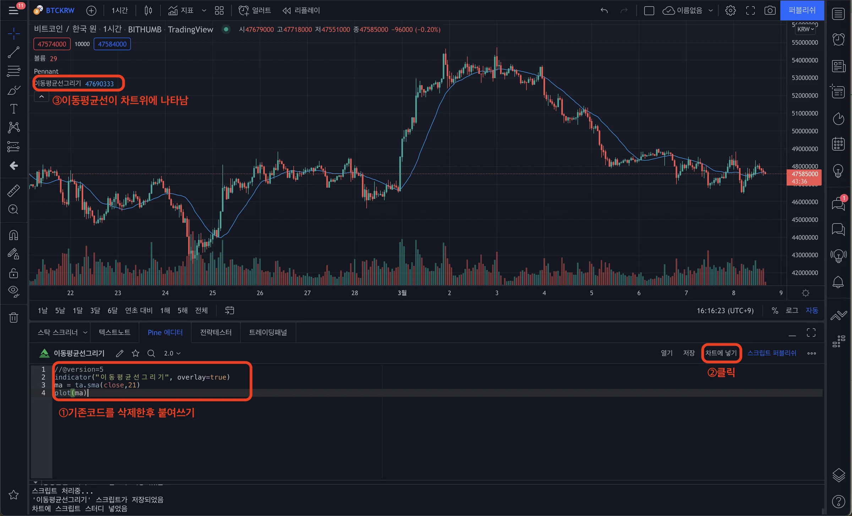This screenshot has width=852, height=516.
Task: Open the candlestick chart style selector
Action: point(148,11)
